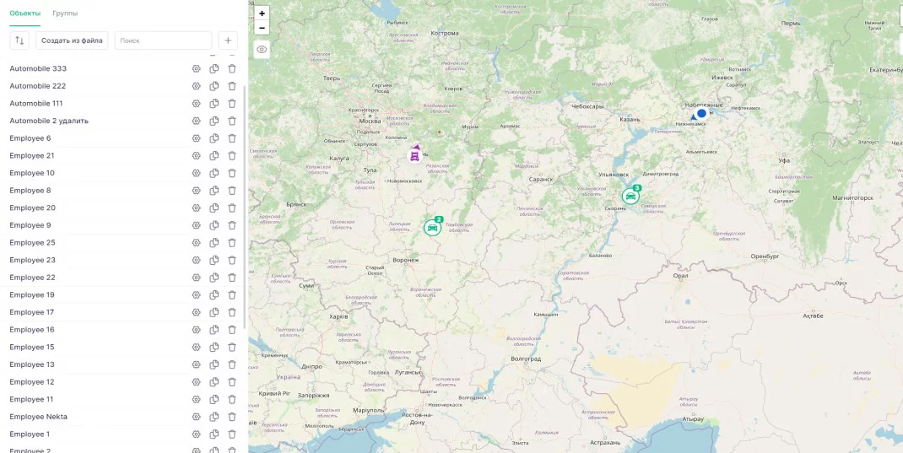The width and height of the screenshot is (903, 453).
Task: Open settings gear for Automobile 111
Action: click(197, 104)
